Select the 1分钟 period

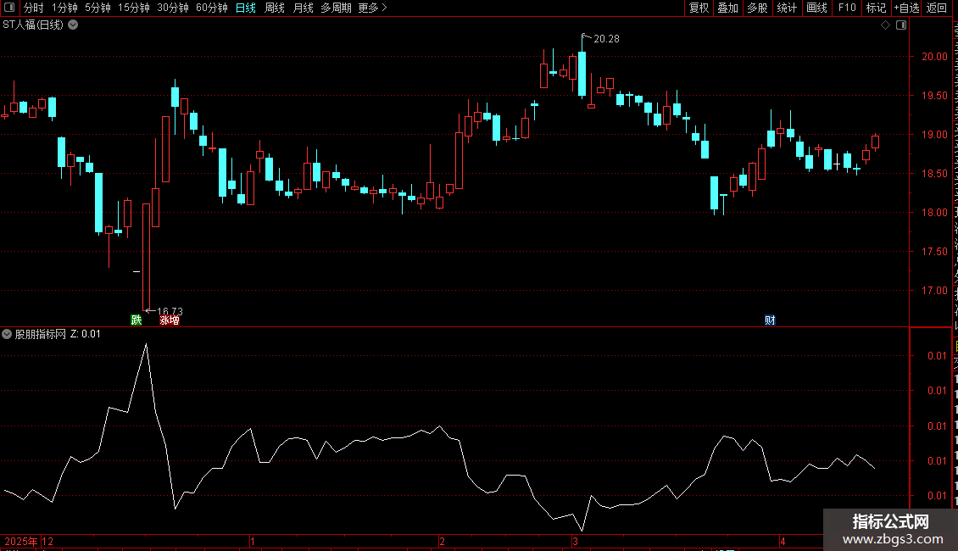point(64,8)
